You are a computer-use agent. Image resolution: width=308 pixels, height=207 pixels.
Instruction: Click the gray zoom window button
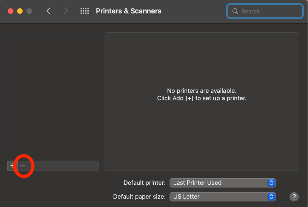[x=29, y=11]
